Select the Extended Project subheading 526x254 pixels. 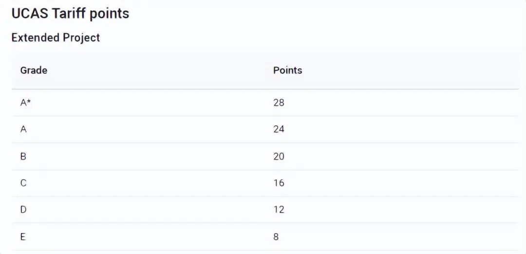56,37
